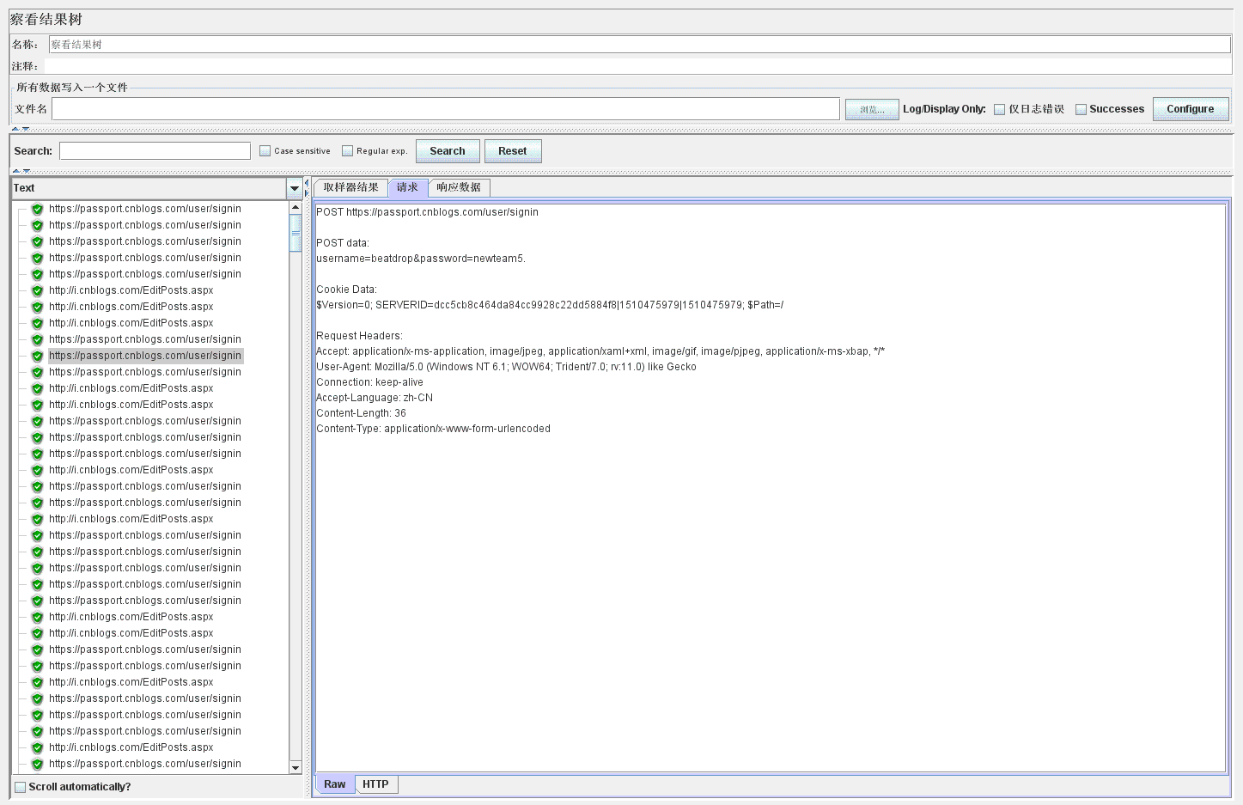The height and width of the screenshot is (805, 1243).
Task: Click the 'Accept: application/x-ms-application' header line
Action: (x=600, y=351)
